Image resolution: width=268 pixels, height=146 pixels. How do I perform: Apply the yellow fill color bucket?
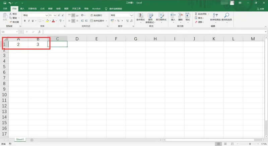[x=47, y=21]
